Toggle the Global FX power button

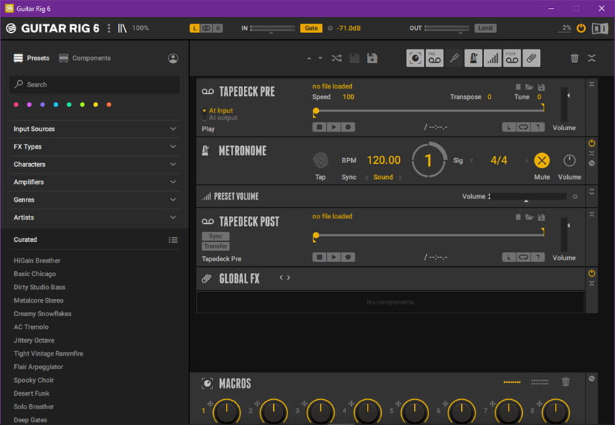(x=591, y=273)
